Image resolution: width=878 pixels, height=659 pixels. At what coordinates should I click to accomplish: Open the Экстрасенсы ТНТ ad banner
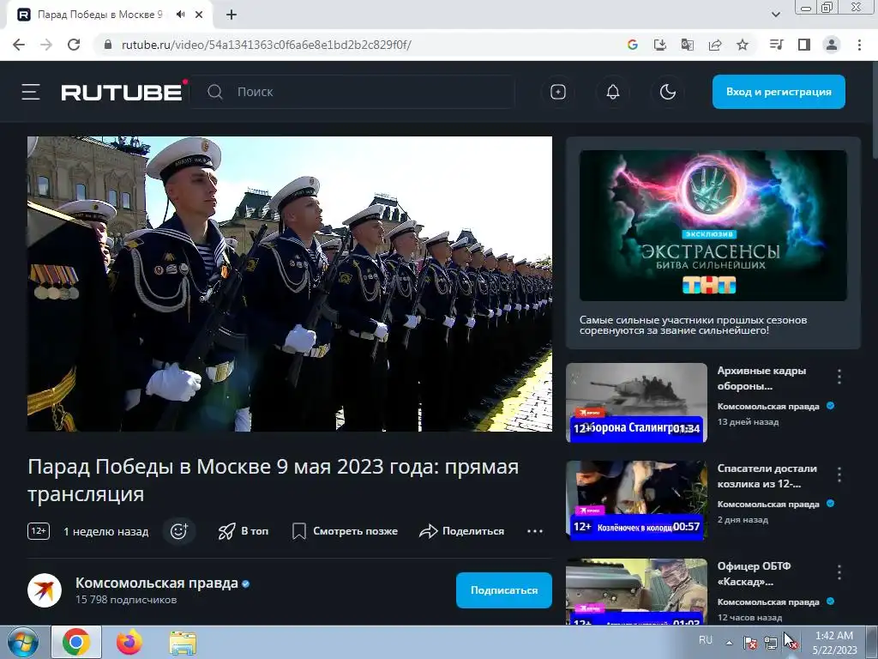(x=713, y=226)
